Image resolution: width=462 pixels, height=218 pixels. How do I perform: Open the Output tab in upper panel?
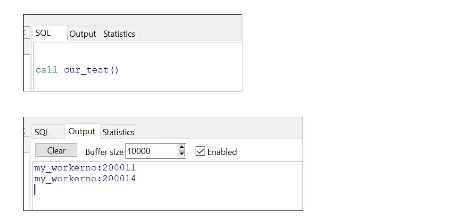pos(83,34)
